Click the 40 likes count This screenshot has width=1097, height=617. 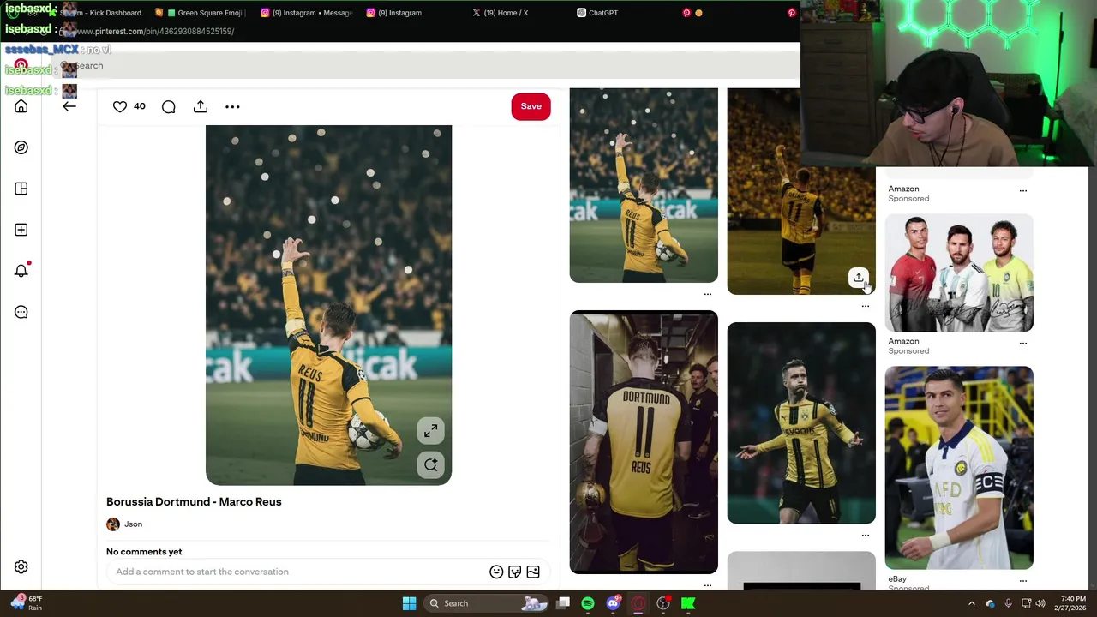point(140,106)
